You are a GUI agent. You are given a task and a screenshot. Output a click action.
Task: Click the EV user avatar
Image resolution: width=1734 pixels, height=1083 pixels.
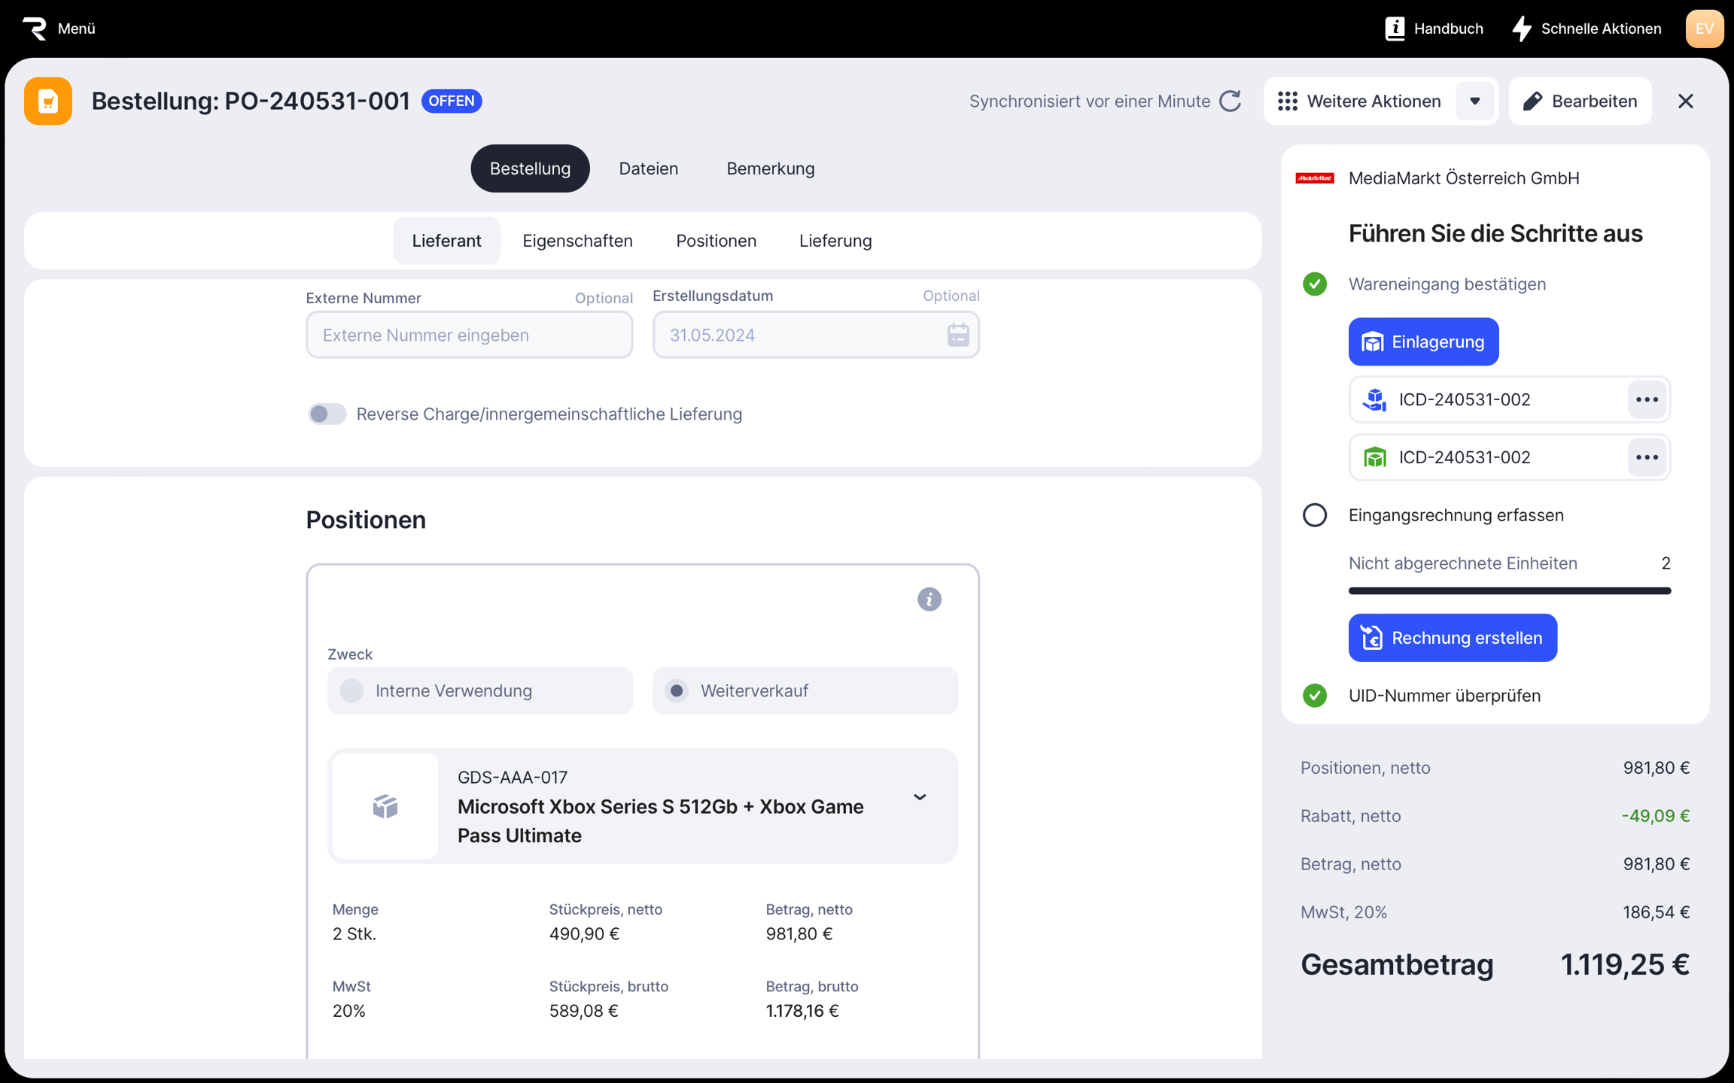tap(1704, 29)
